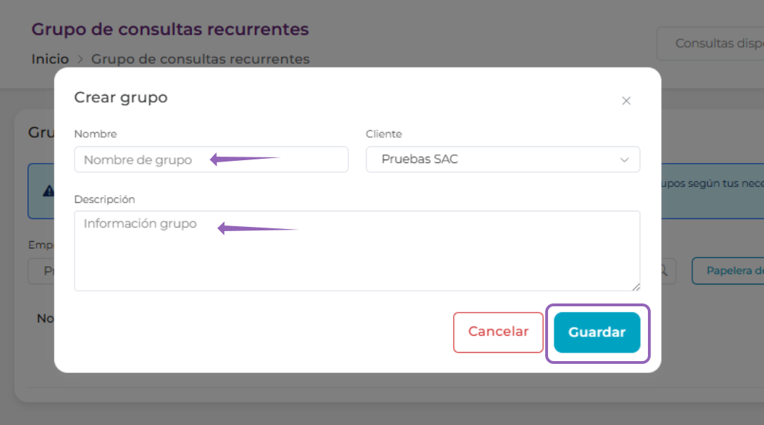Click the magnifier search icon behind dialog
The image size is (764, 425).
point(663,270)
